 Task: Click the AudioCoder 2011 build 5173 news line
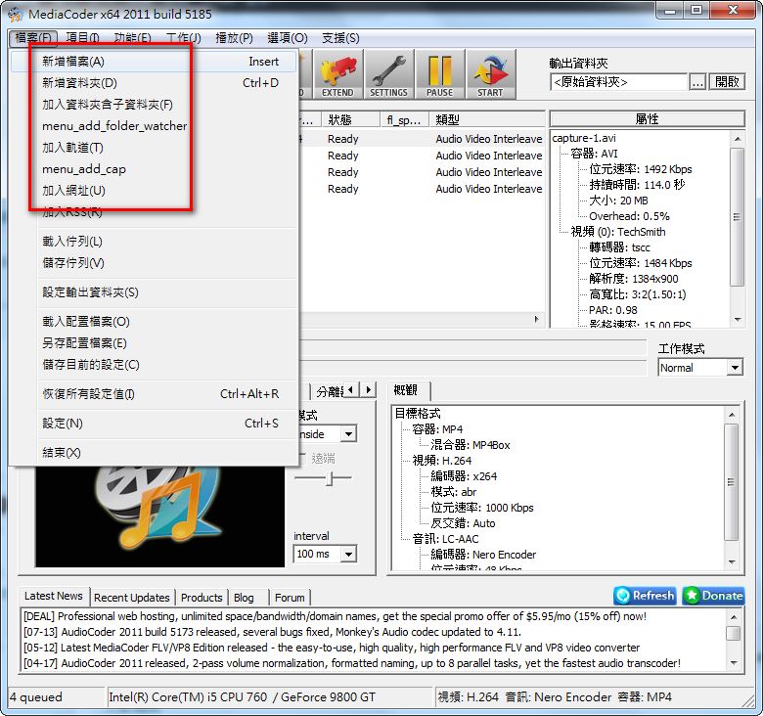coord(273,632)
